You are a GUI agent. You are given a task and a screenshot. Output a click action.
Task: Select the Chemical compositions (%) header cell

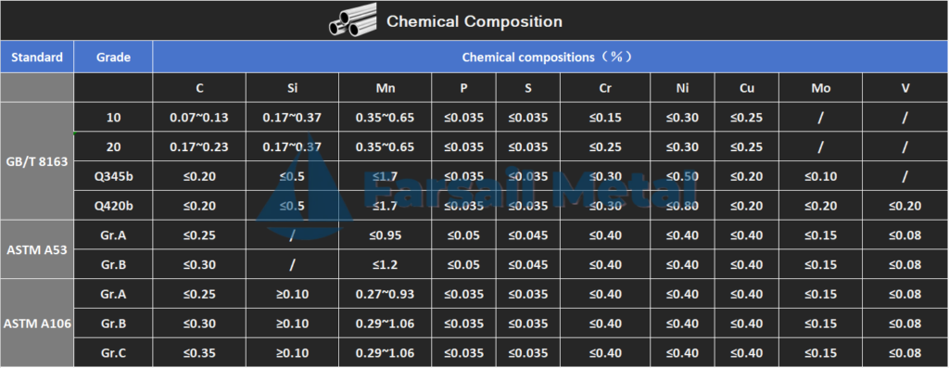(550, 57)
